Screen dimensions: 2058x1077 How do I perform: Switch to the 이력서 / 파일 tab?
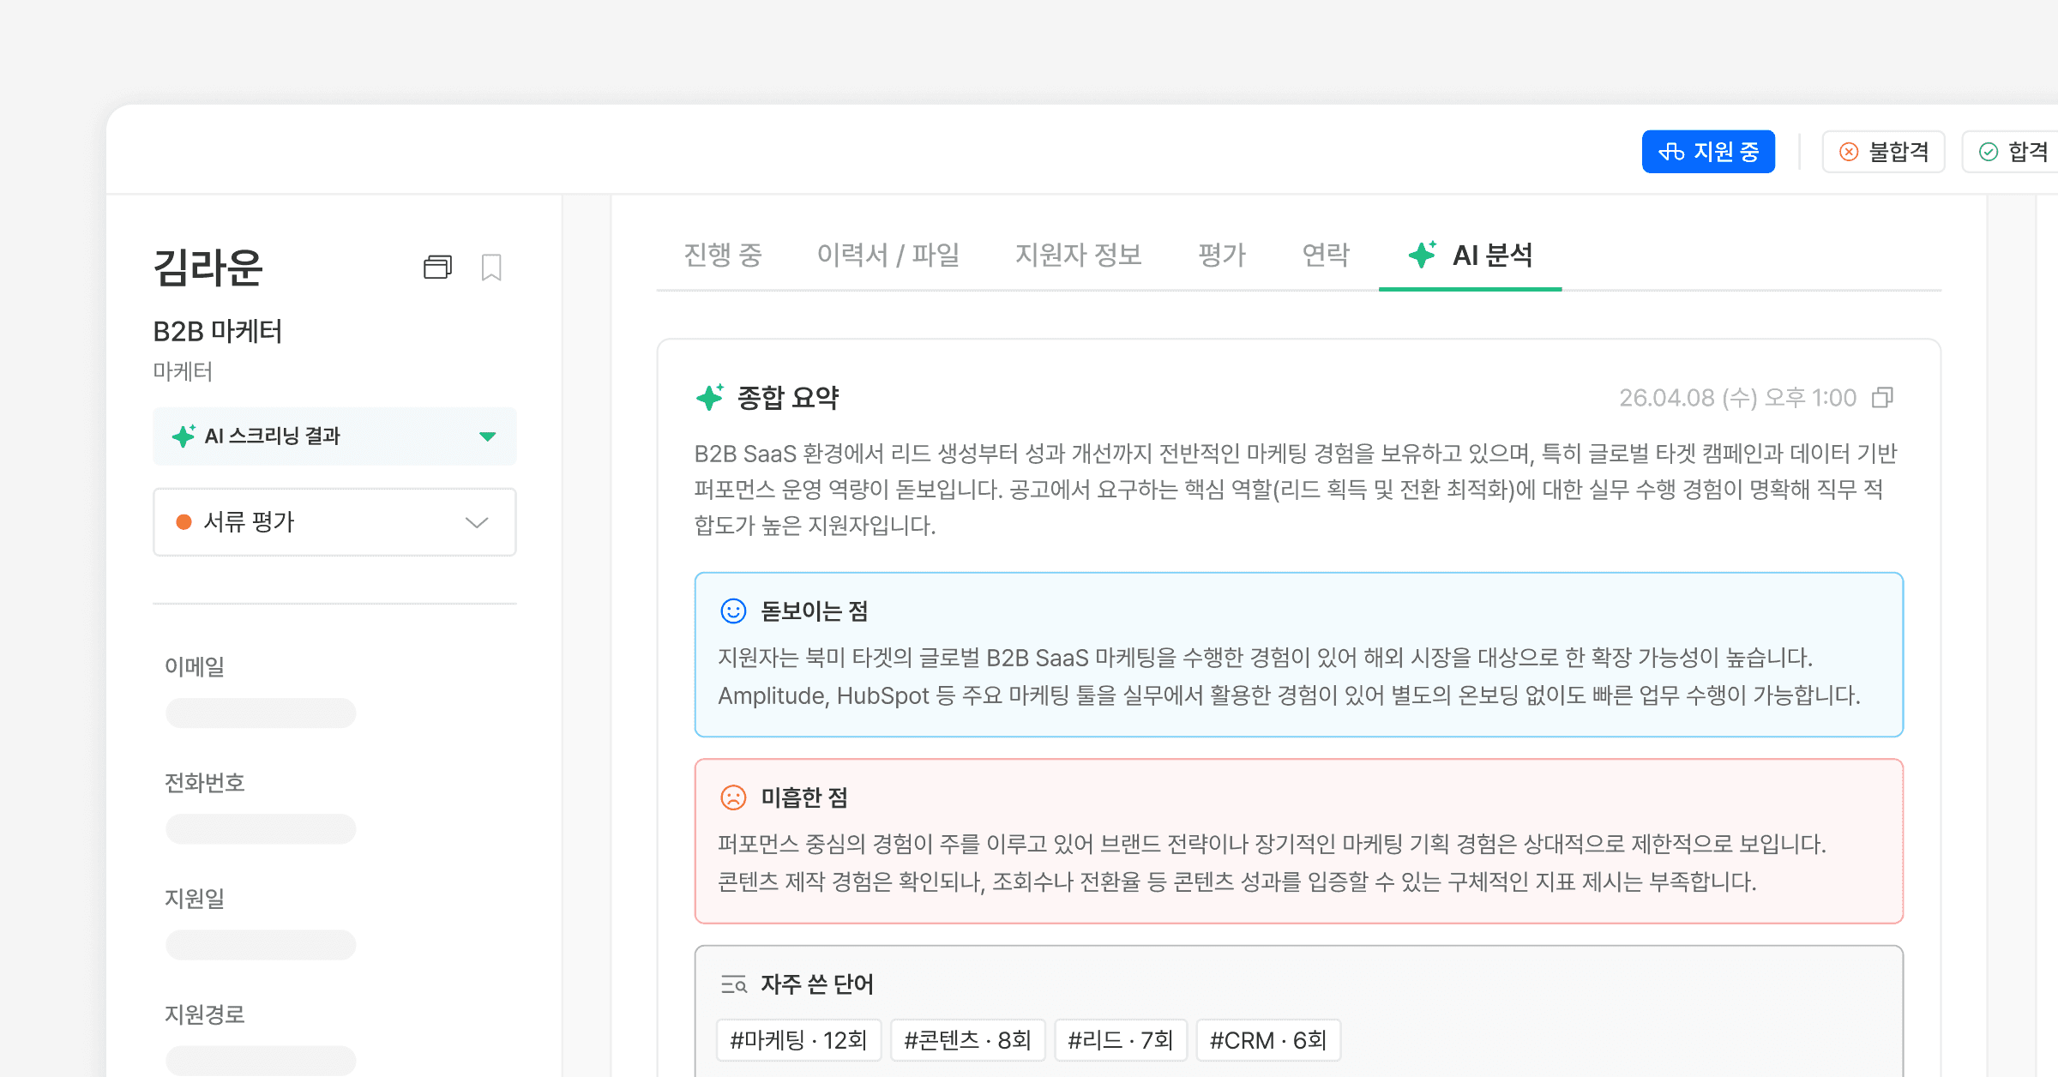point(888,256)
